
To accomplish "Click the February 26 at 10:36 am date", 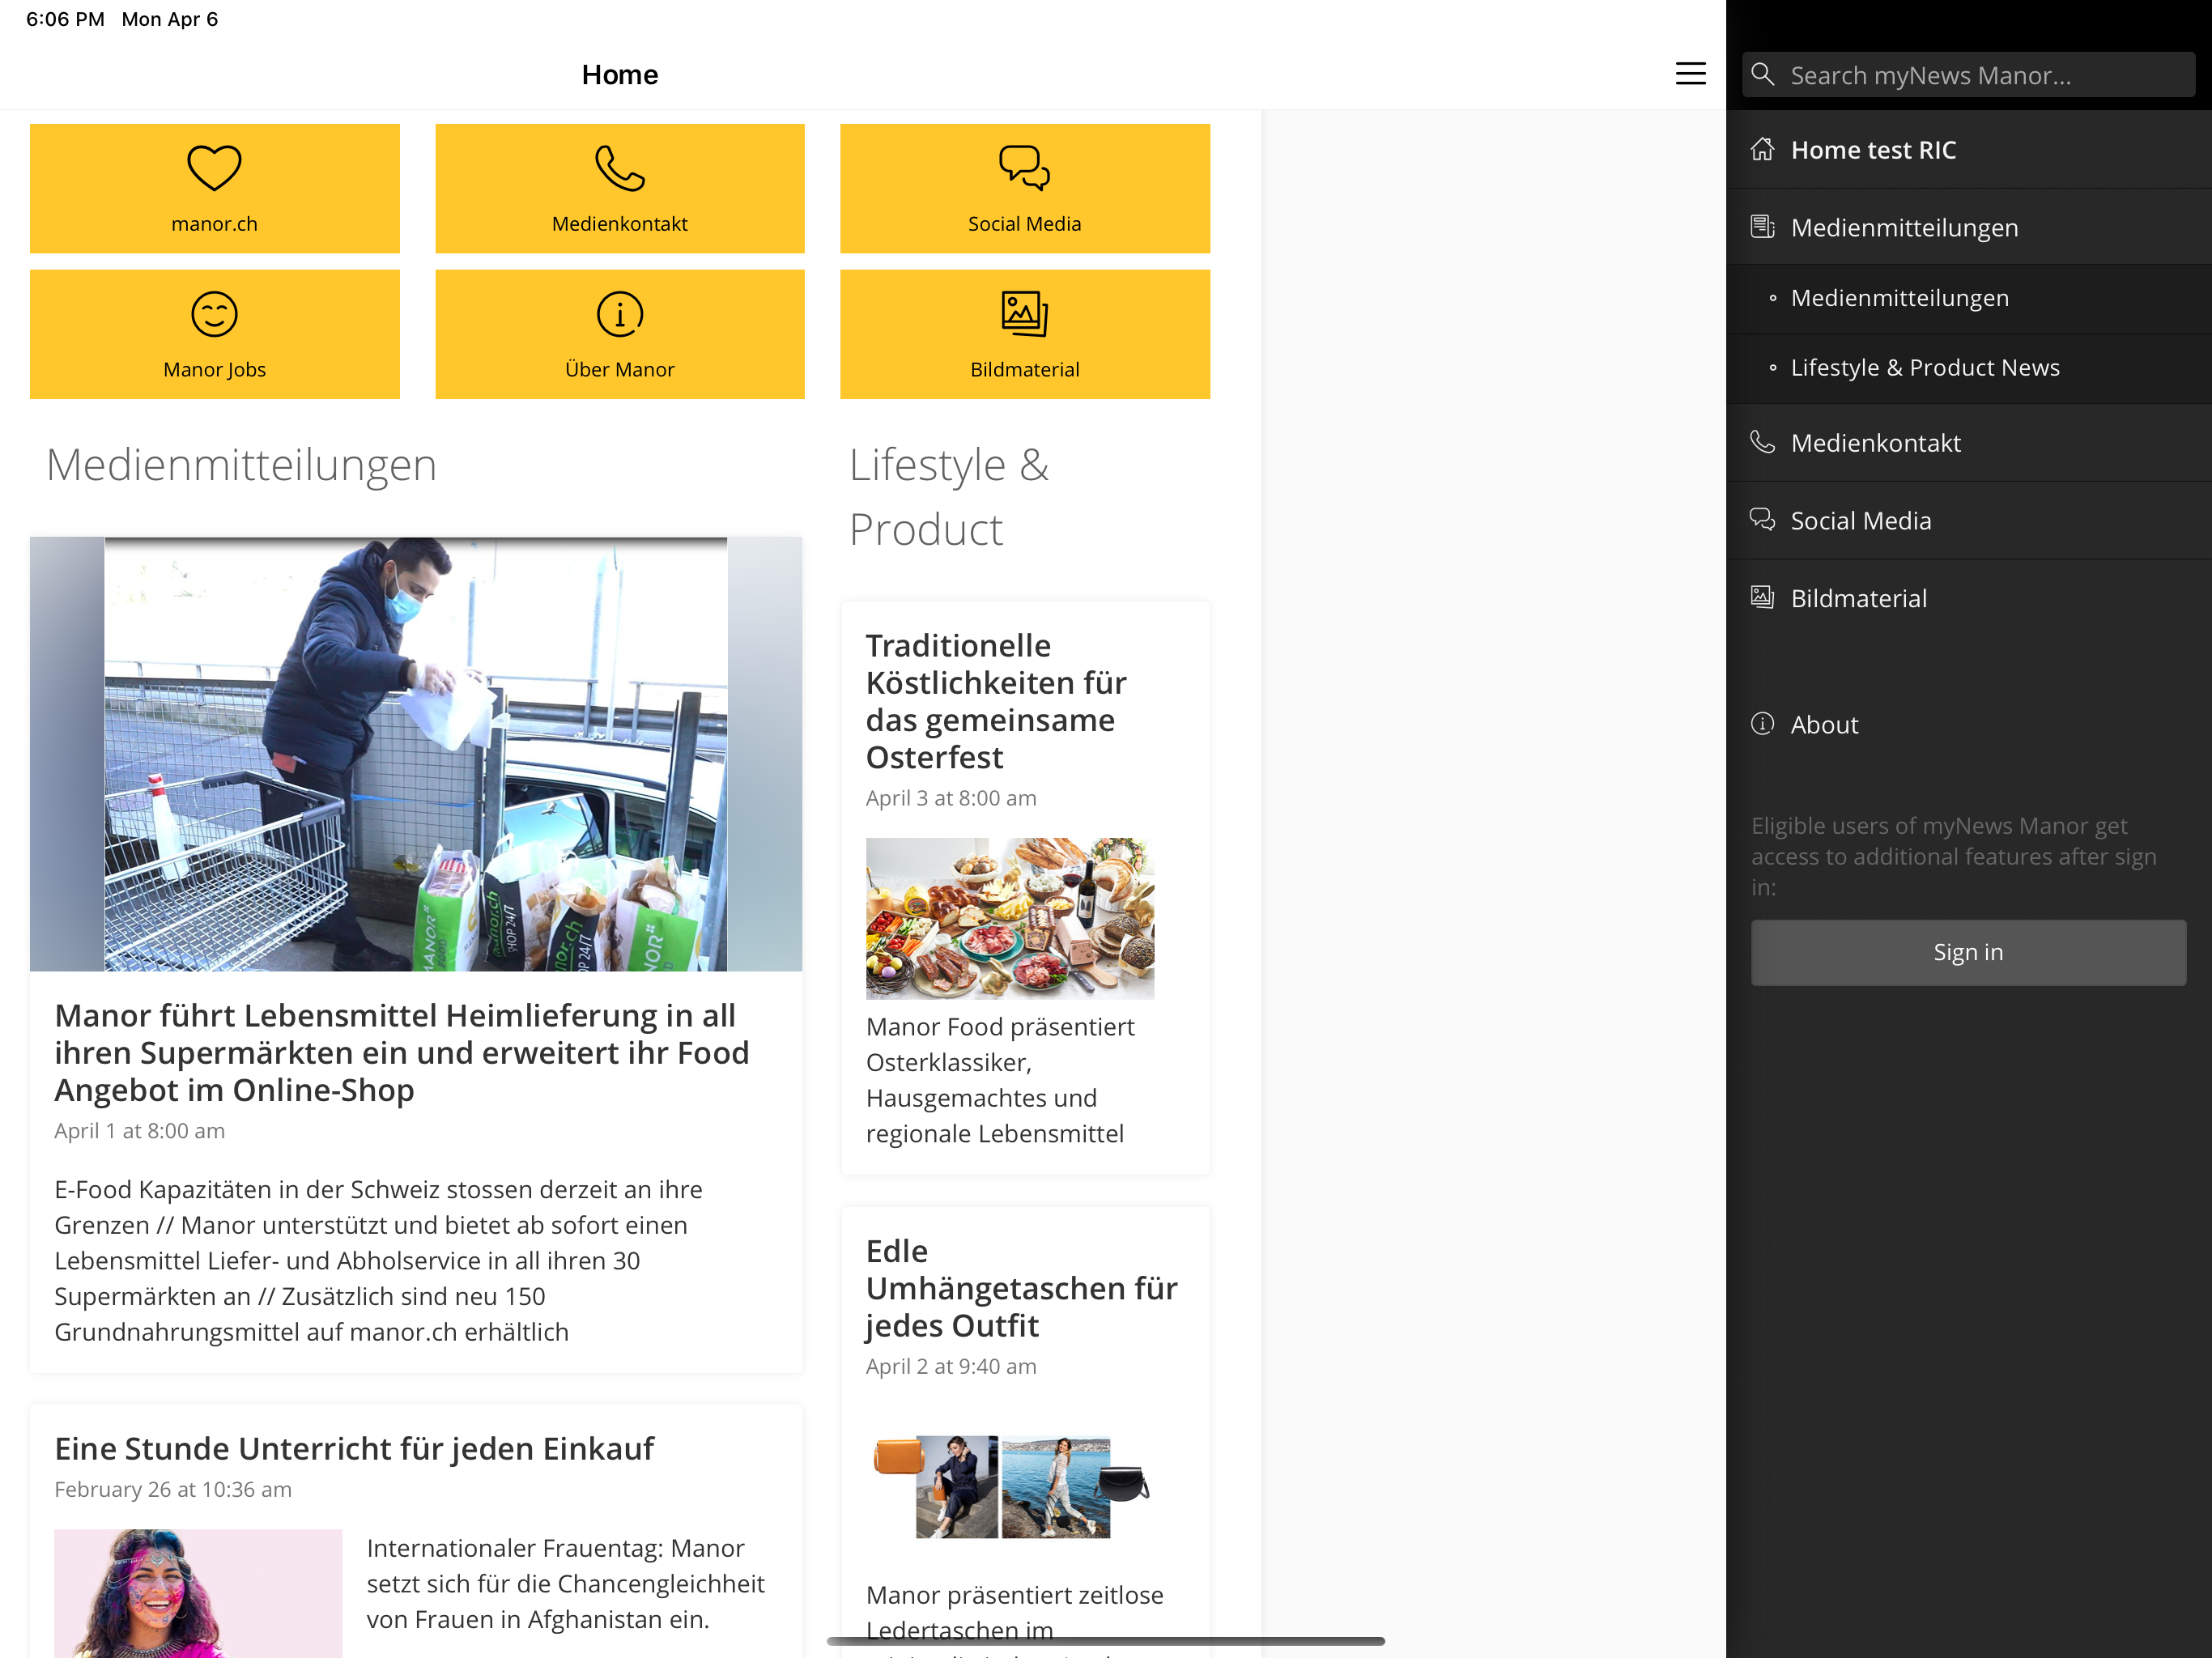I will tap(173, 1489).
